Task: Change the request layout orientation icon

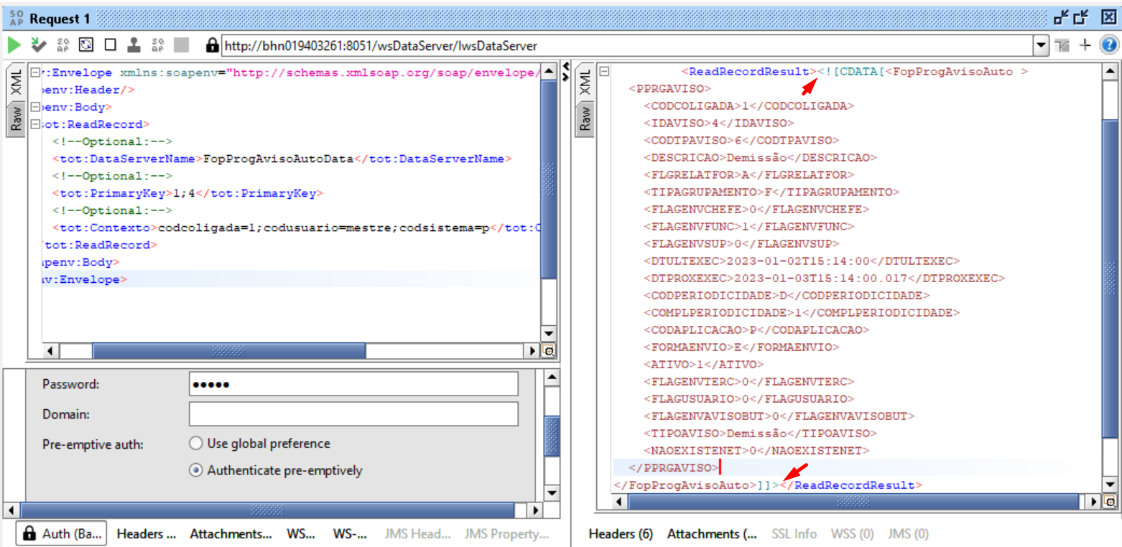Action: pos(1063,45)
